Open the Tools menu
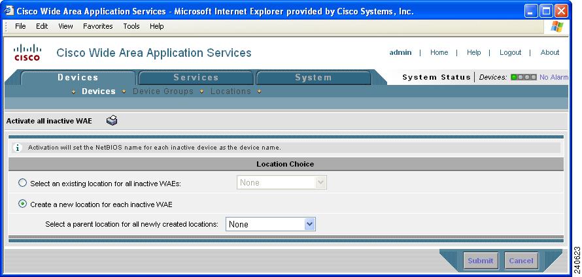Viewport: 582px width, 277px height. coord(131,26)
